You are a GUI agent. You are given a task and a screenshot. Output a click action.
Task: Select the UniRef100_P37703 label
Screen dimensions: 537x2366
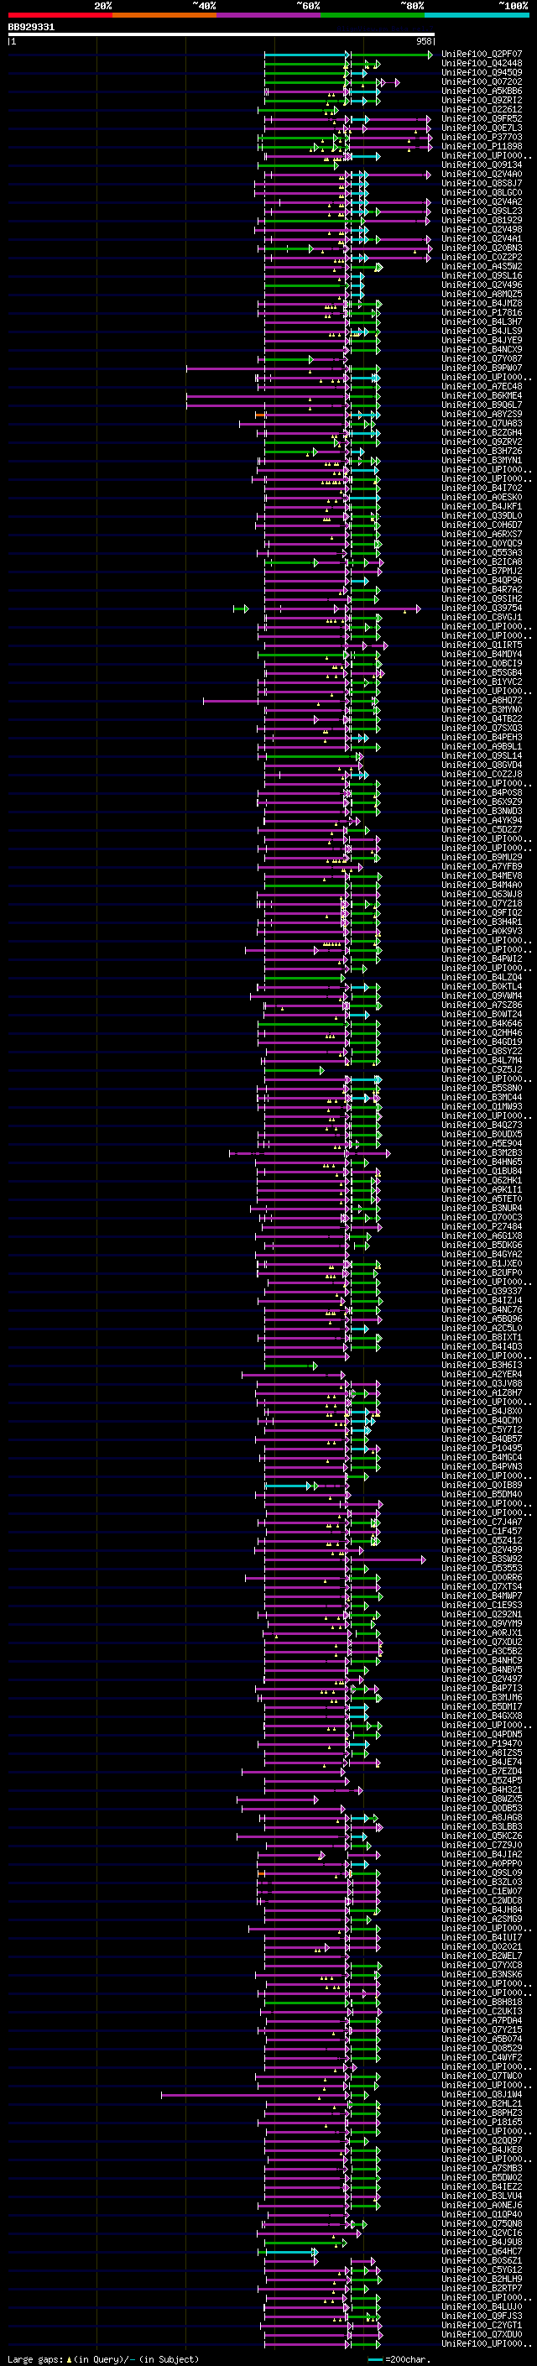[x=481, y=137]
